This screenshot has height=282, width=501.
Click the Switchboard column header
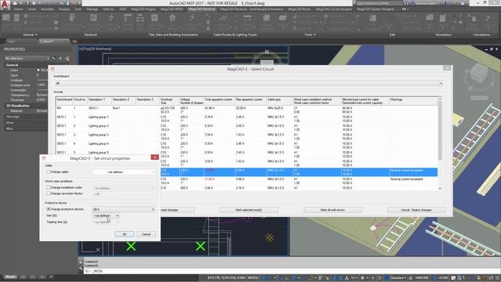[x=64, y=101]
